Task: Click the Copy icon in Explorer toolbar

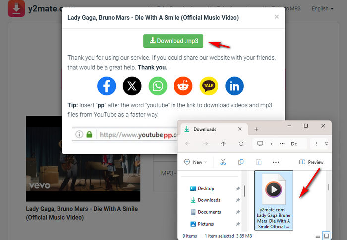Action: coord(241,162)
